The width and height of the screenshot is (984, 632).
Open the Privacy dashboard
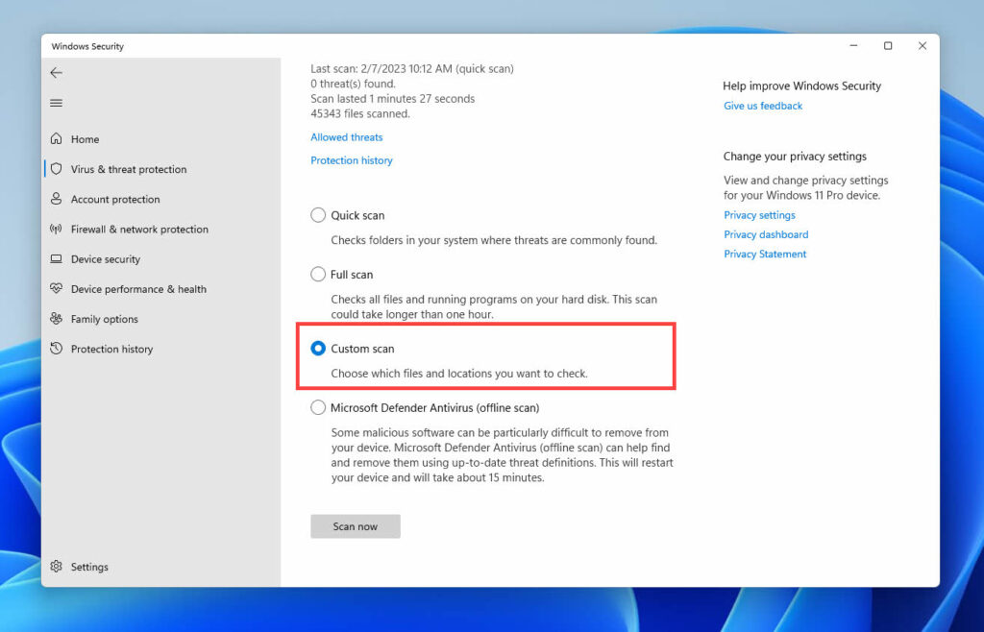766,234
